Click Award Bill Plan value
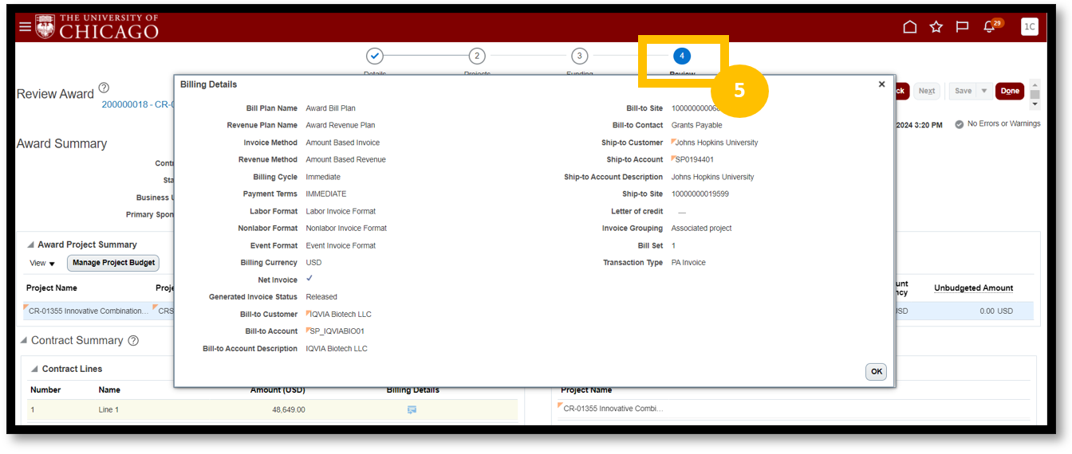 [x=331, y=108]
